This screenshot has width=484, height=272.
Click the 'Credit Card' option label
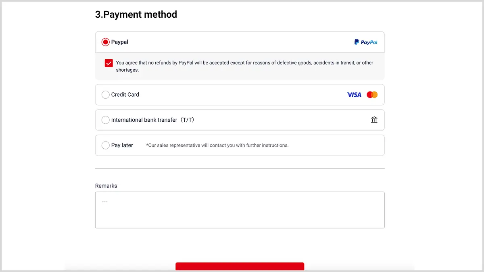pyautogui.click(x=125, y=95)
